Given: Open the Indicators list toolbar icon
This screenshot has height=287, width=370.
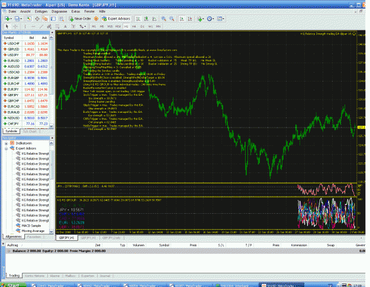Looking at the screenshot, I should pyautogui.click(x=200, y=18).
